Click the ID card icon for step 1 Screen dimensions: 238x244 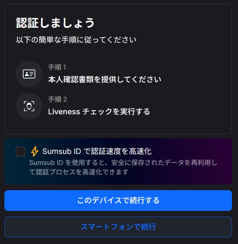coord(29,74)
